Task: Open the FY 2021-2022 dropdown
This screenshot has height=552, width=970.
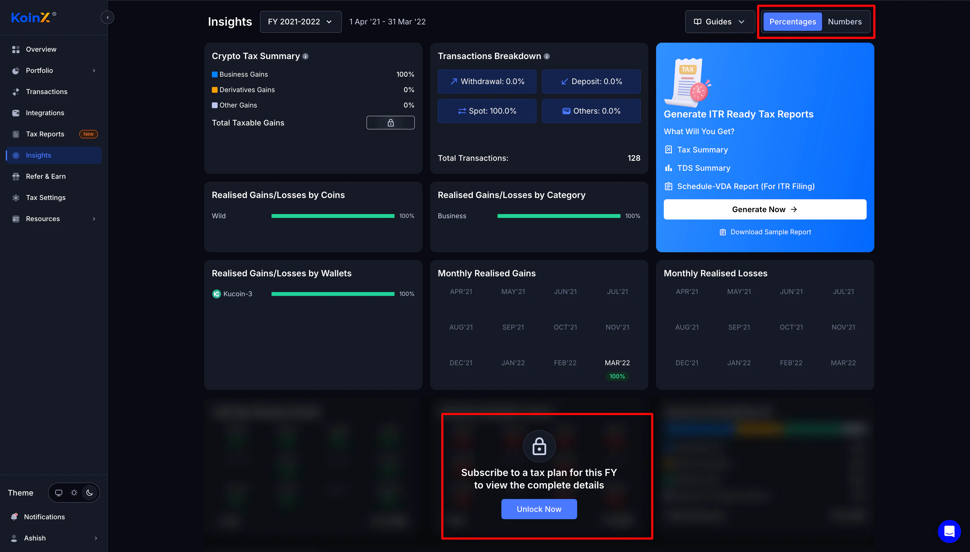Action: coord(300,22)
